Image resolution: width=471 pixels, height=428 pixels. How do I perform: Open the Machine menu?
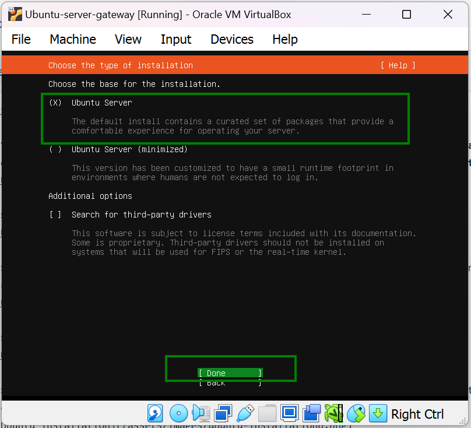73,40
